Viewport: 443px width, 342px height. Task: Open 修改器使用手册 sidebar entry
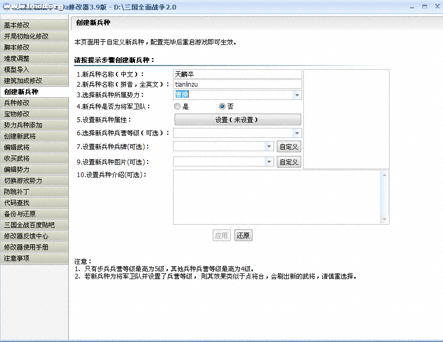26,247
